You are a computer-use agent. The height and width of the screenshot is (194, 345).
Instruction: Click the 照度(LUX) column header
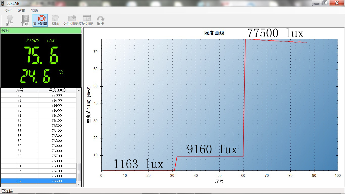click(x=57, y=90)
